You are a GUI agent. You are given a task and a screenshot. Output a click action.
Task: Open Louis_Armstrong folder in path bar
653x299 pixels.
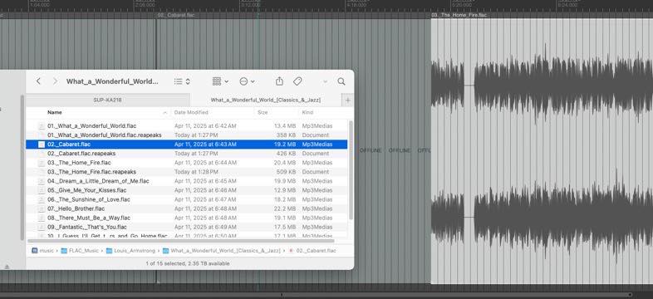(130, 251)
